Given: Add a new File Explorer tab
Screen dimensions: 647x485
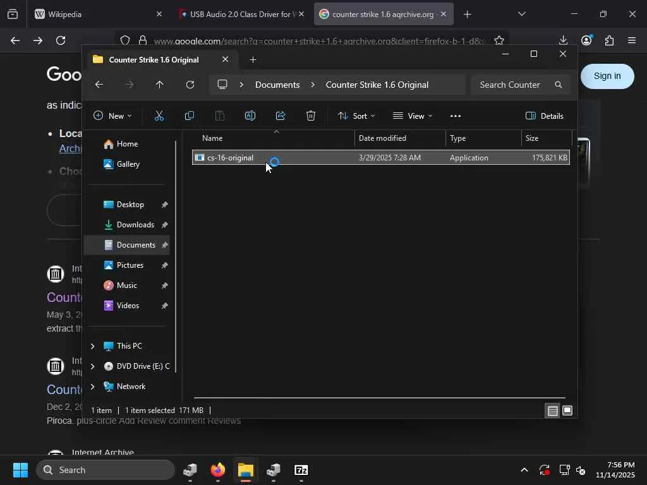Looking at the screenshot, I should pos(253,60).
